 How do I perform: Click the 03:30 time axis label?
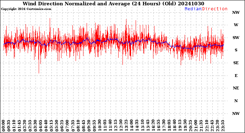(35, 126)
